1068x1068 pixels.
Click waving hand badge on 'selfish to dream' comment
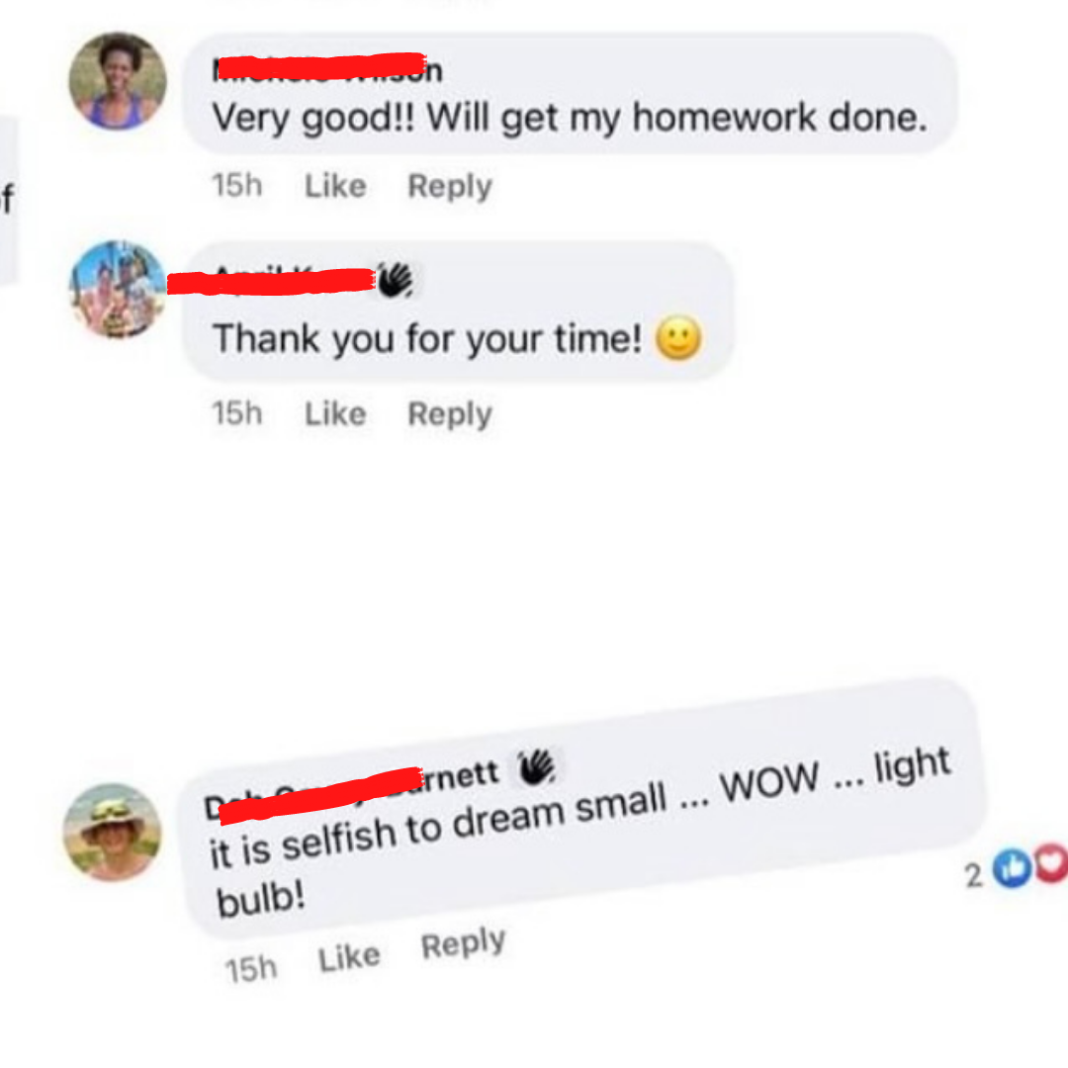click(536, 767)
